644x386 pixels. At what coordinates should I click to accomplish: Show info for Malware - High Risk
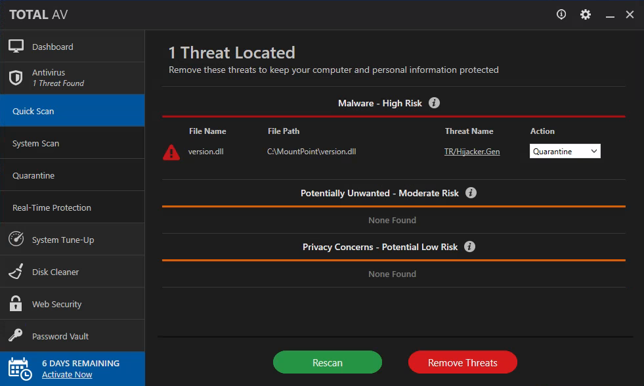click(x=434, y=102)
